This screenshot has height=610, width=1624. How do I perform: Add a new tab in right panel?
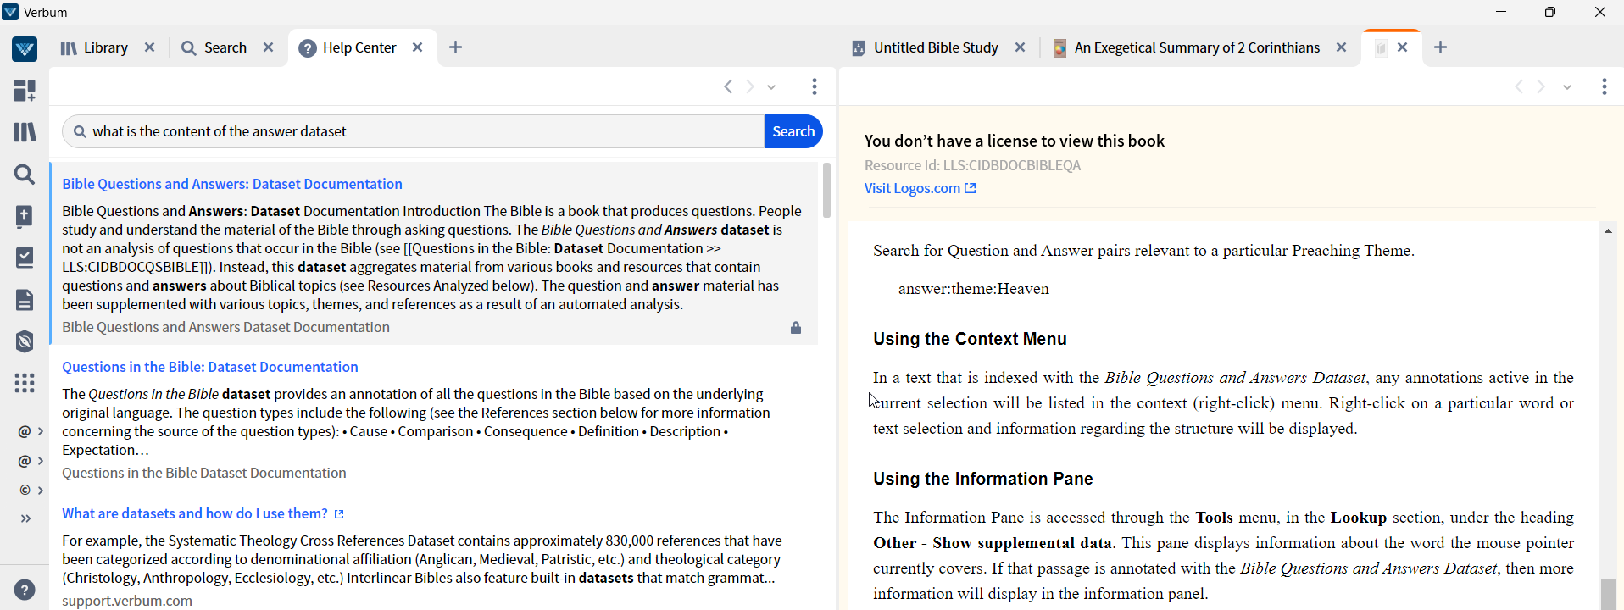[1441, 47]
